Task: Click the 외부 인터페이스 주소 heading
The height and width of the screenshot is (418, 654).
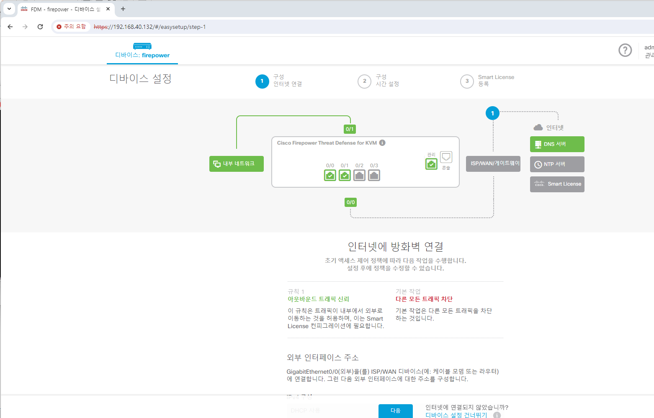Action: point(323,358)
